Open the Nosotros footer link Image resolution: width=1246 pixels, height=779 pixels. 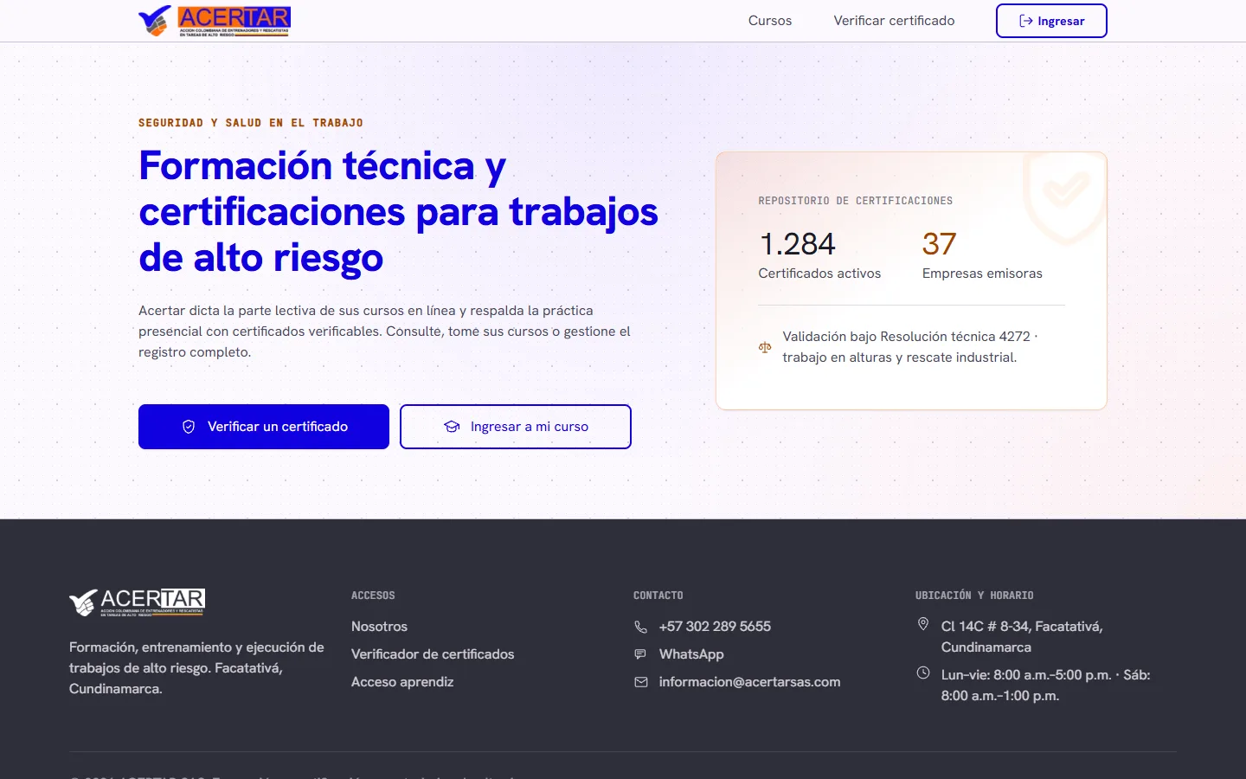click(379, 627)
